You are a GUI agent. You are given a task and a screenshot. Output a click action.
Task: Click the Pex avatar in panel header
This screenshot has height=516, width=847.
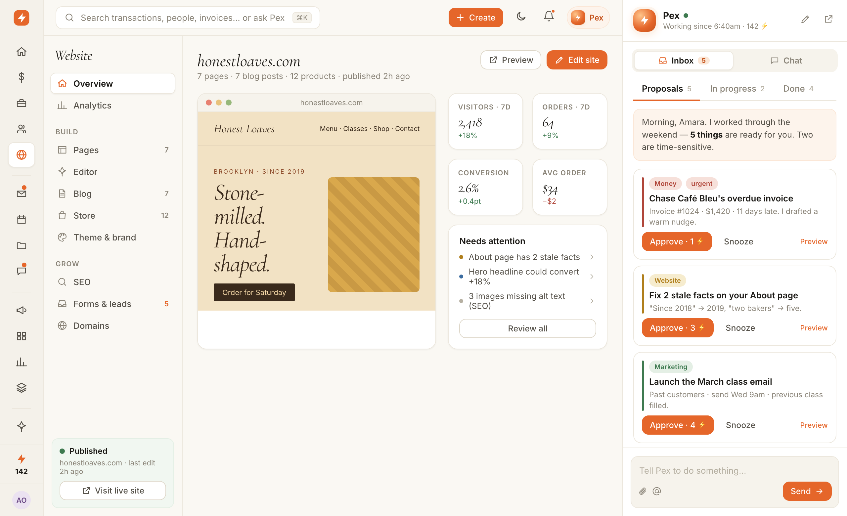coord(645,20)
